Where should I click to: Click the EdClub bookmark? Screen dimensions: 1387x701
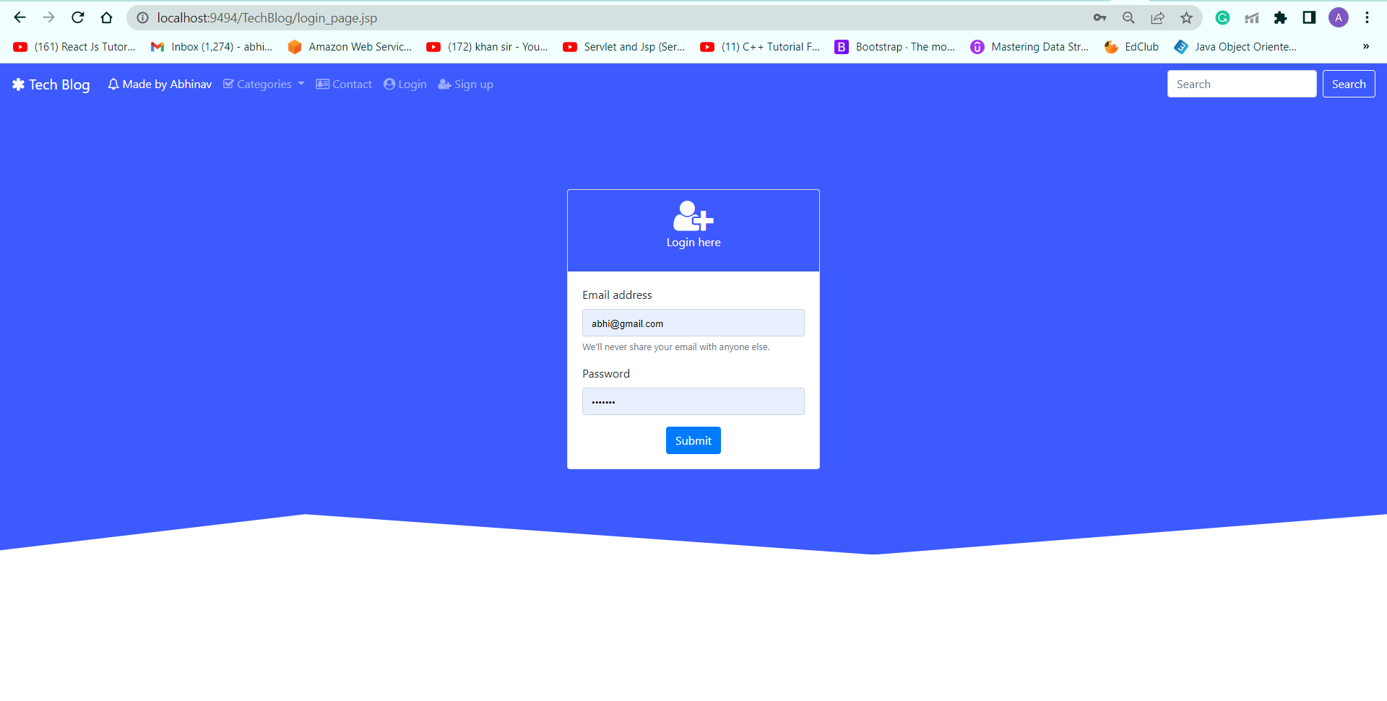click(1131, 46)
